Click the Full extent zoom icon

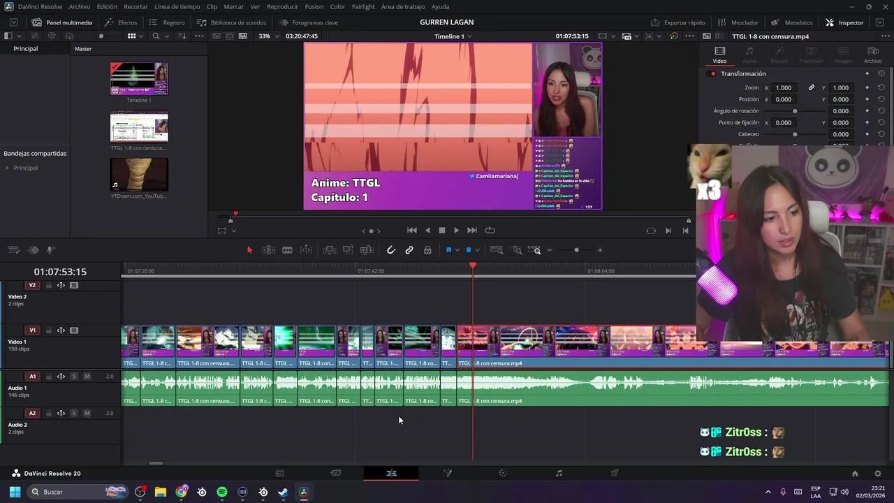tap(497, 250)
